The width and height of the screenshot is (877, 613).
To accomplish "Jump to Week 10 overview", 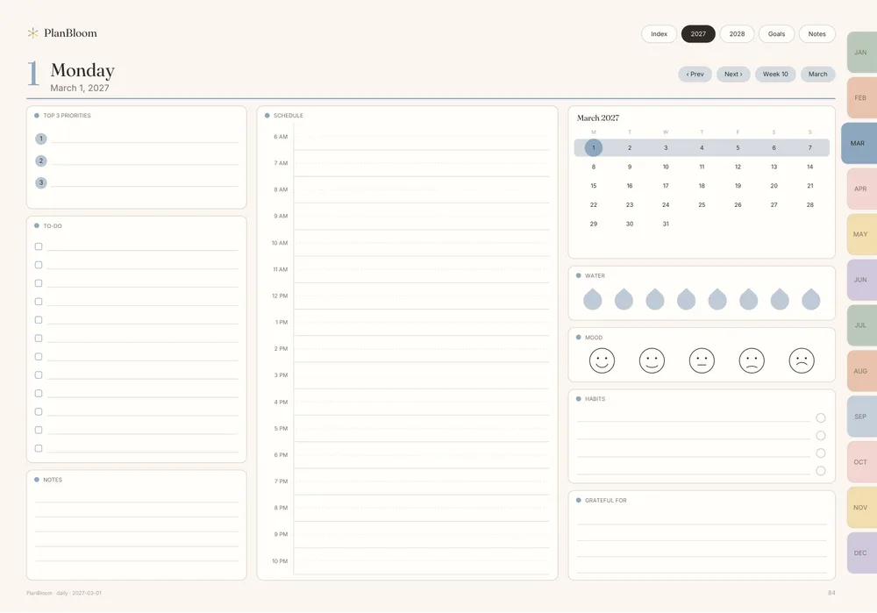I will [x=775, y=75].
